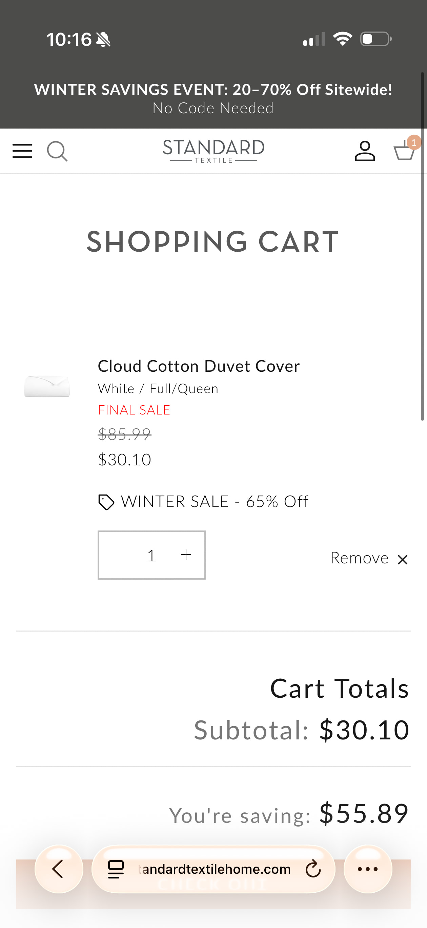The height and width of the screenshot is (928, 427).
Task: Tap the Winter Savings Event banner
Action: point(213,98)
